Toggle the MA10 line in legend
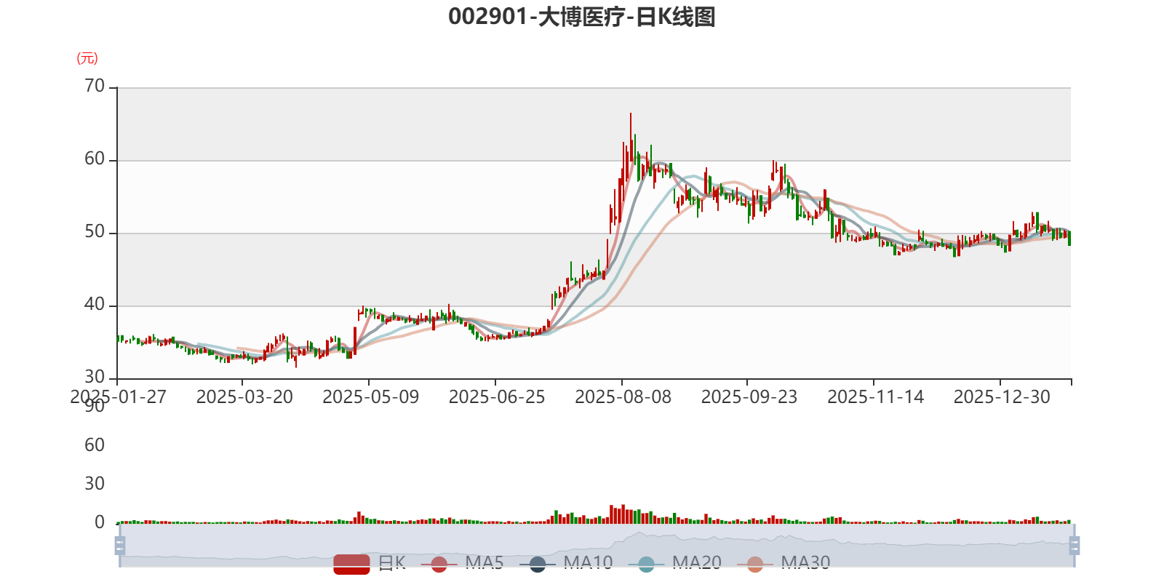Viewport: 1164px width, 582px height. tap(566, 563)
